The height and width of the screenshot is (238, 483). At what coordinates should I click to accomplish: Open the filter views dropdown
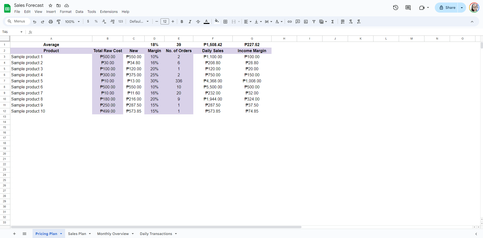(x=323, y=22)
